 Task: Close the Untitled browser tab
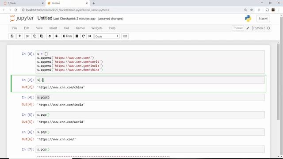pos(87,3)
